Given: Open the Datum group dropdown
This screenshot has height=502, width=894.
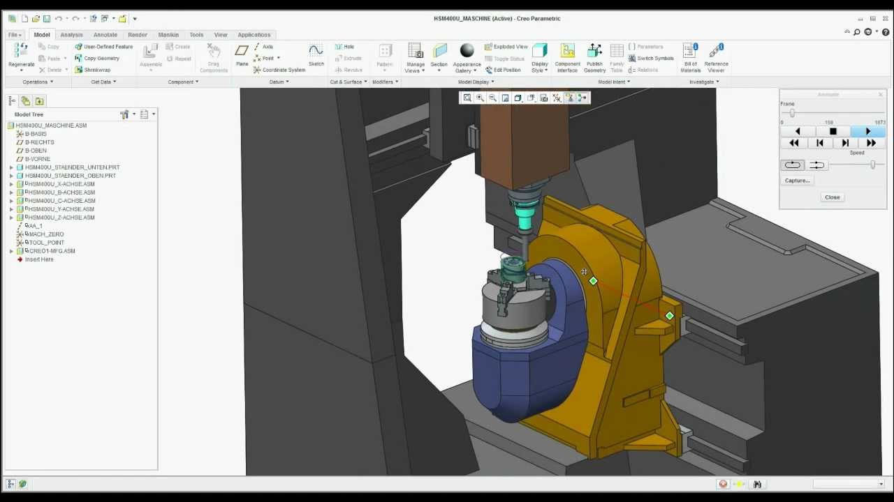Looking at the screenshot, I should point(279,82).
